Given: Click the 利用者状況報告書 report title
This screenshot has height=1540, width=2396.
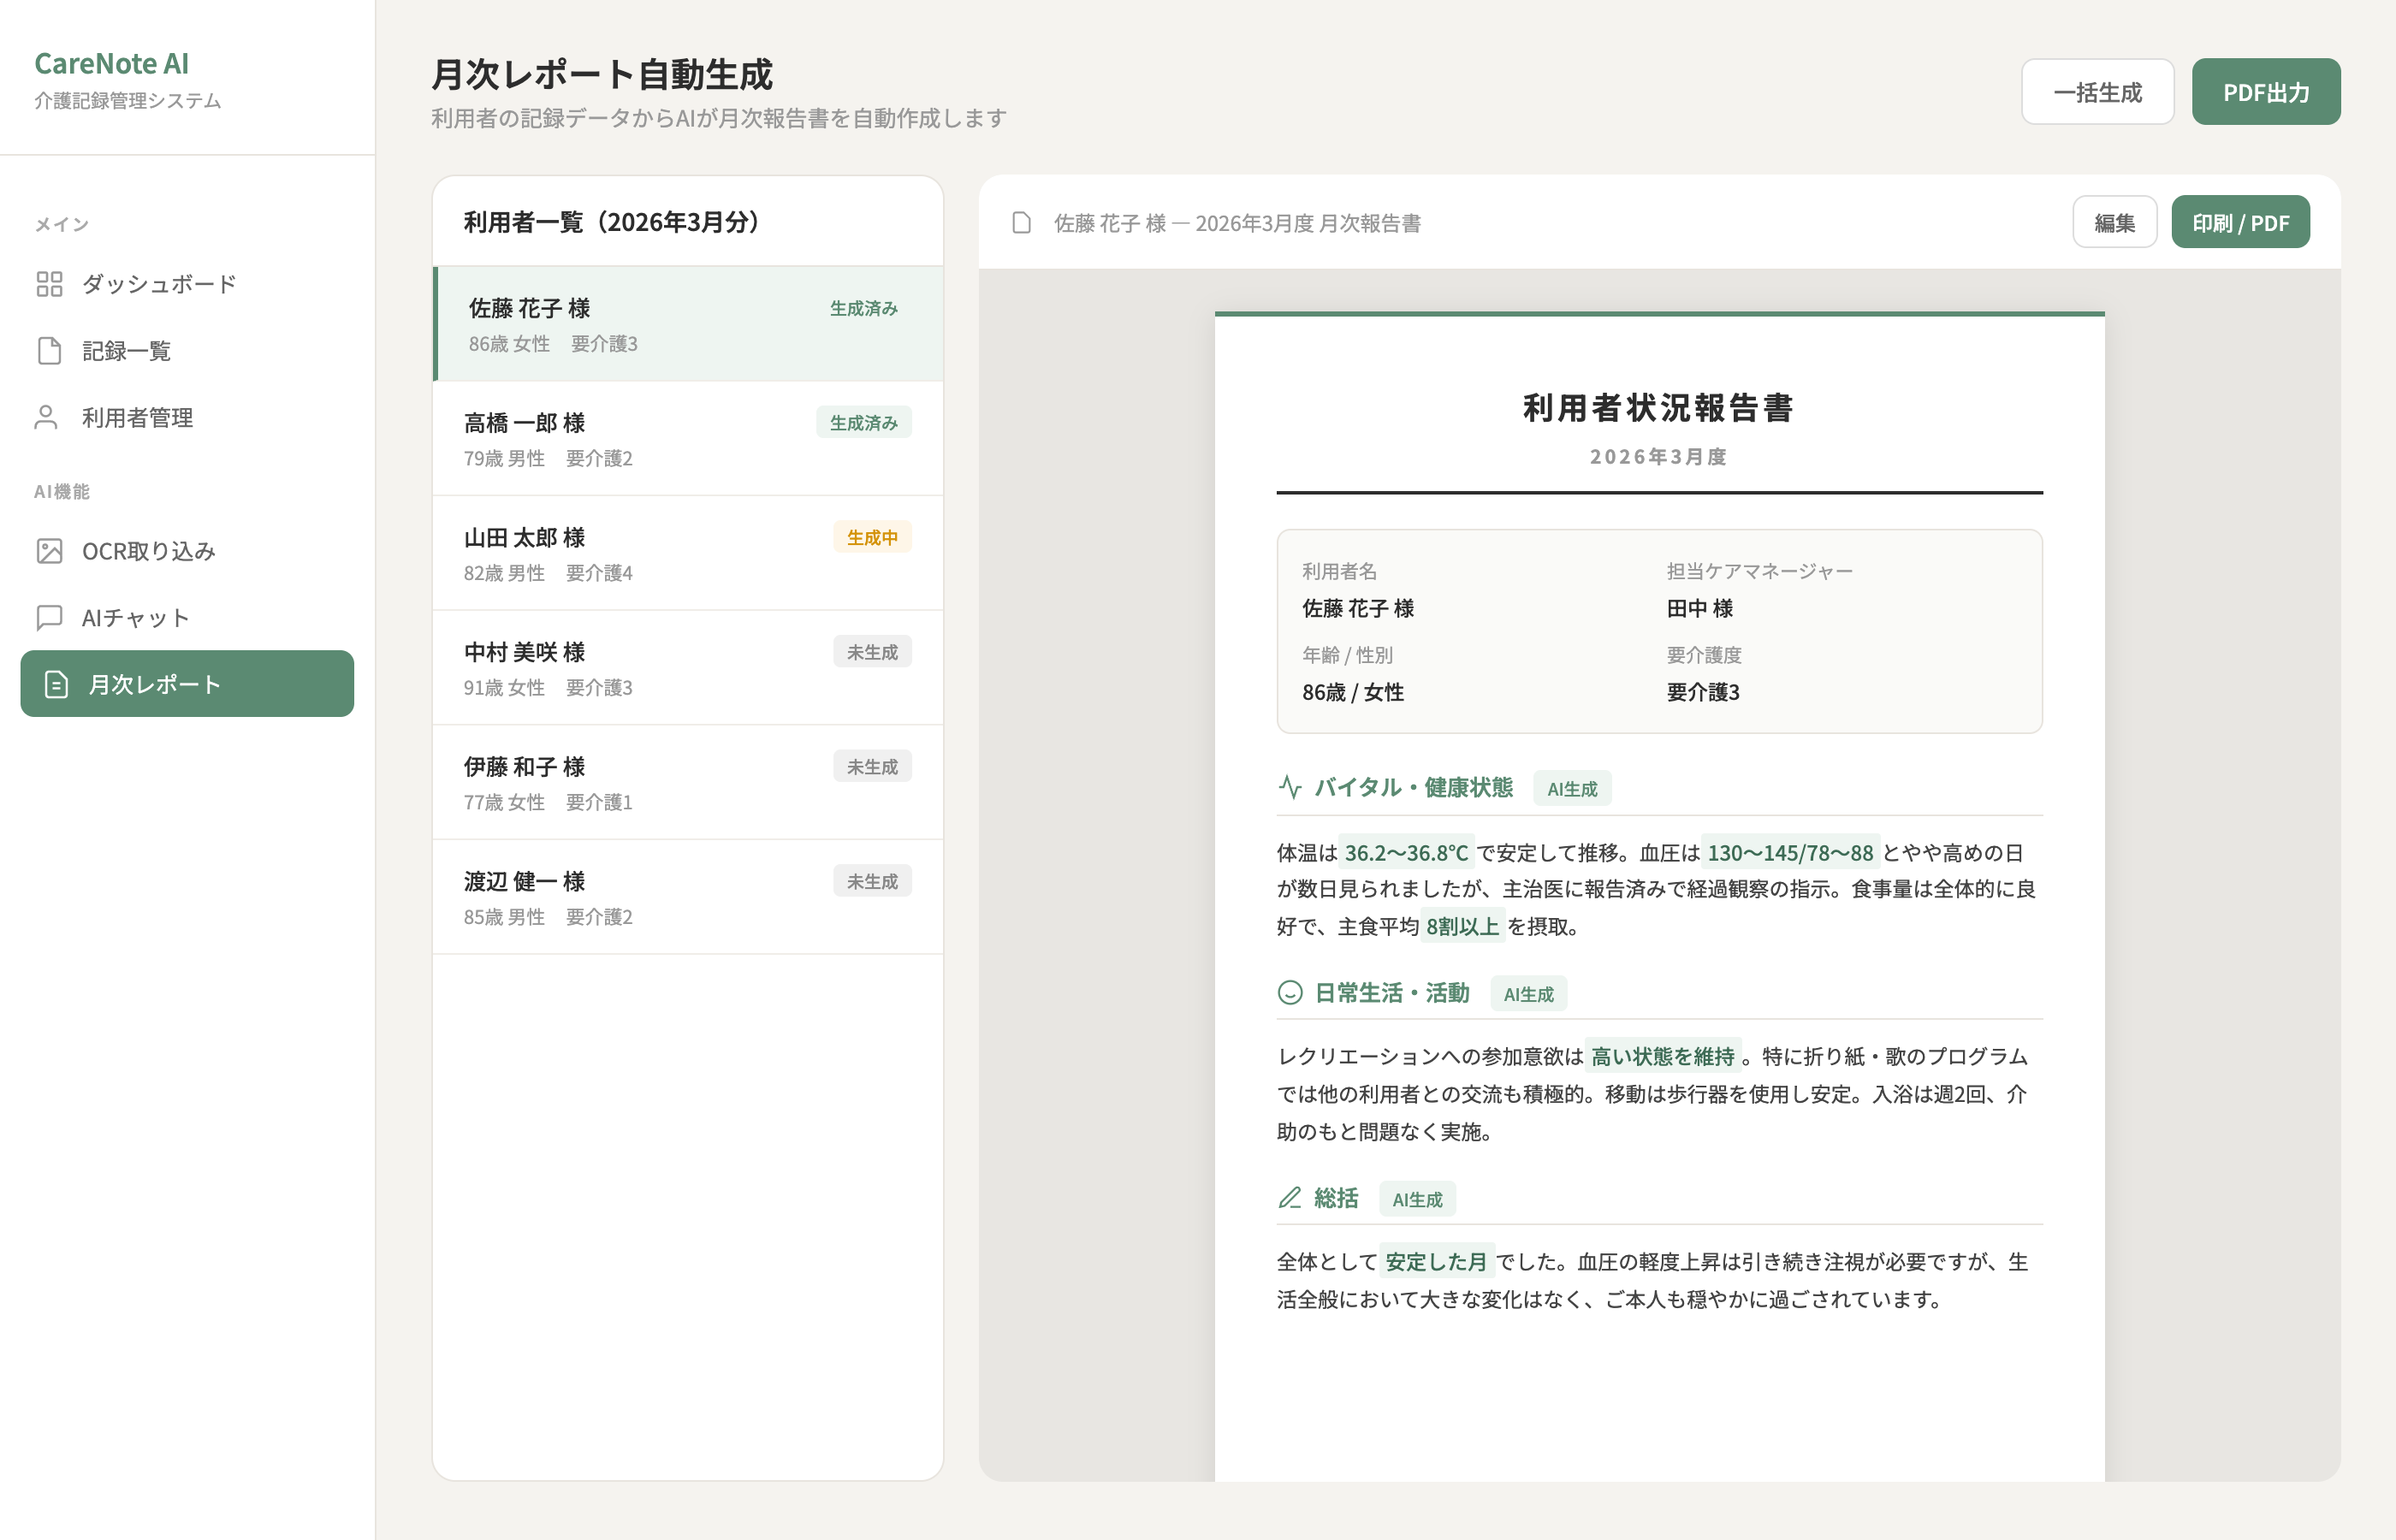Looking at the screenshot, I should (x=1659, y=408).
